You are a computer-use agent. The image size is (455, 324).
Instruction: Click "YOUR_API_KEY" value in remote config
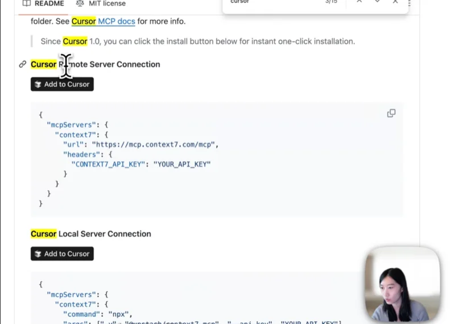[182, 164]
